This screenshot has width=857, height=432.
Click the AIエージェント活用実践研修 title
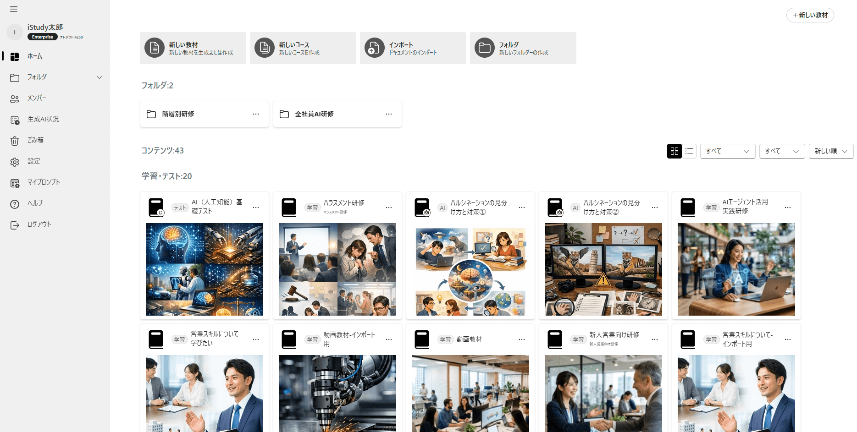[745, 207]
